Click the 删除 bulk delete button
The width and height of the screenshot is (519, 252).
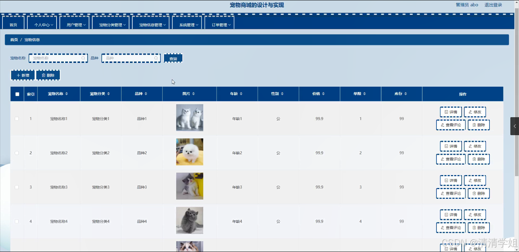48,75
